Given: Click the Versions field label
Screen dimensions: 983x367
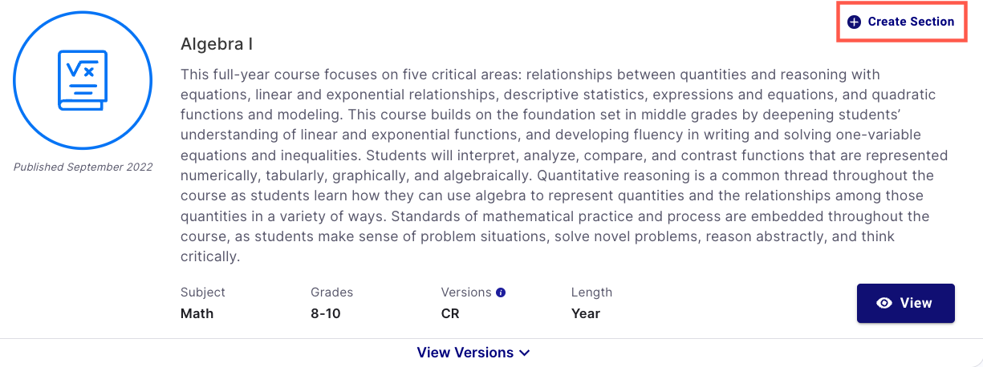Looking at the screenshot, I should point(466,292).
